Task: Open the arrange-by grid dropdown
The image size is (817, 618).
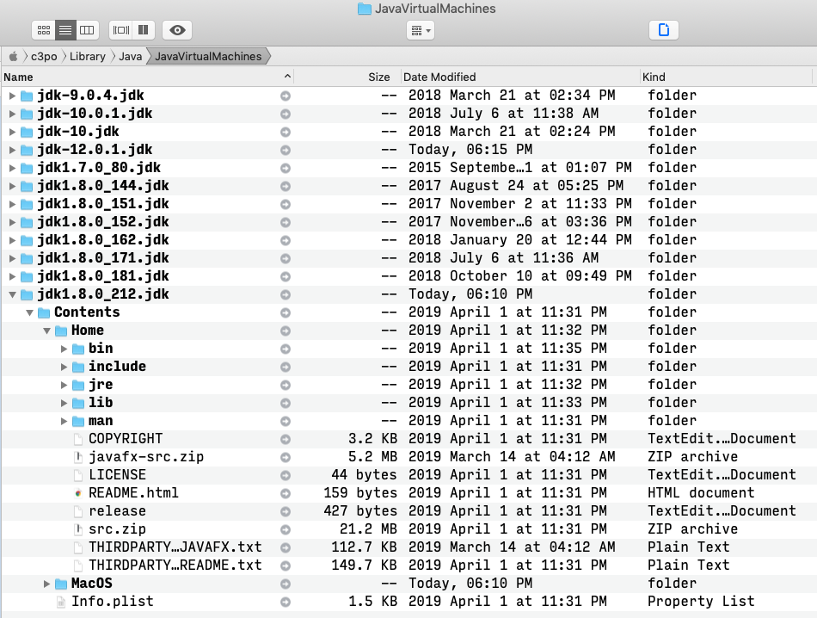Action: (421, 31)
